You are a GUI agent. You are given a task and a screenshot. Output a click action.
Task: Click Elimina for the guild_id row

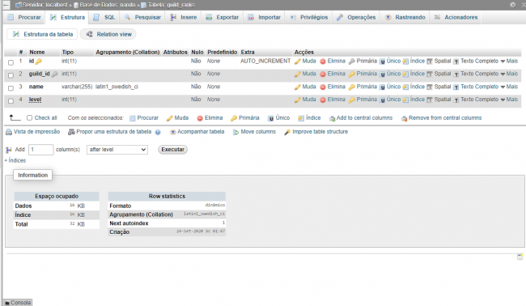tap(333, 74)
